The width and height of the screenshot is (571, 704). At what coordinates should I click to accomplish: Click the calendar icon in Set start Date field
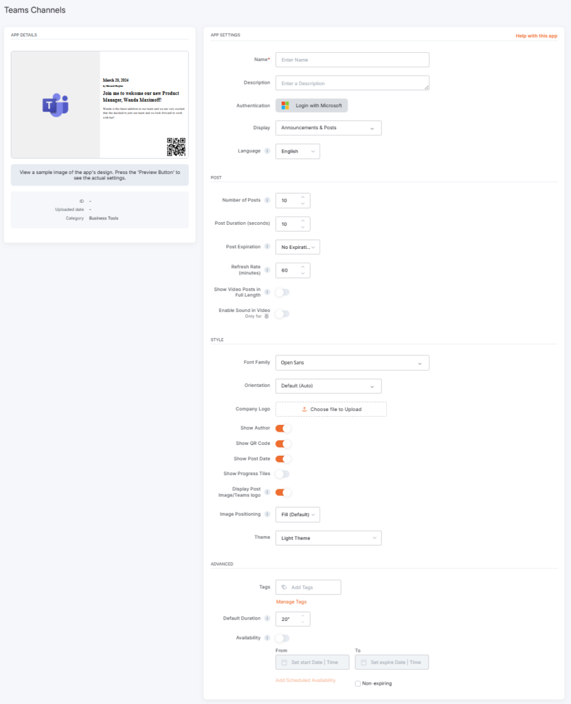(x=284, y=662)
